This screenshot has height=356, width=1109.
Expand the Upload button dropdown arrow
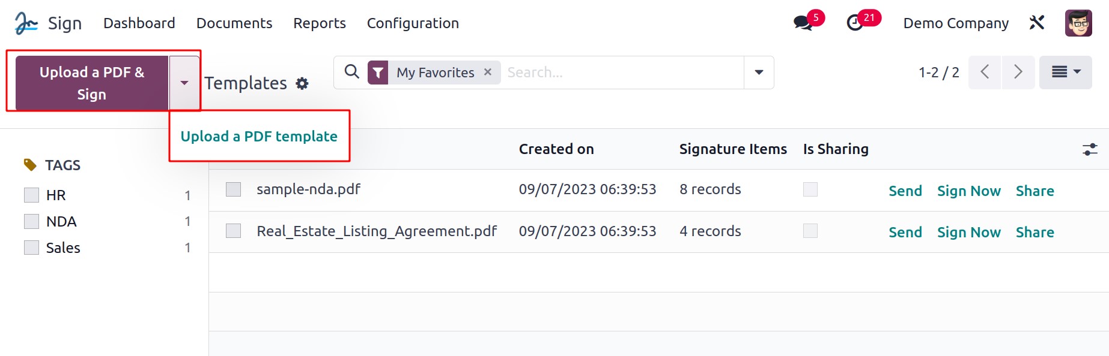coord(184,83)
